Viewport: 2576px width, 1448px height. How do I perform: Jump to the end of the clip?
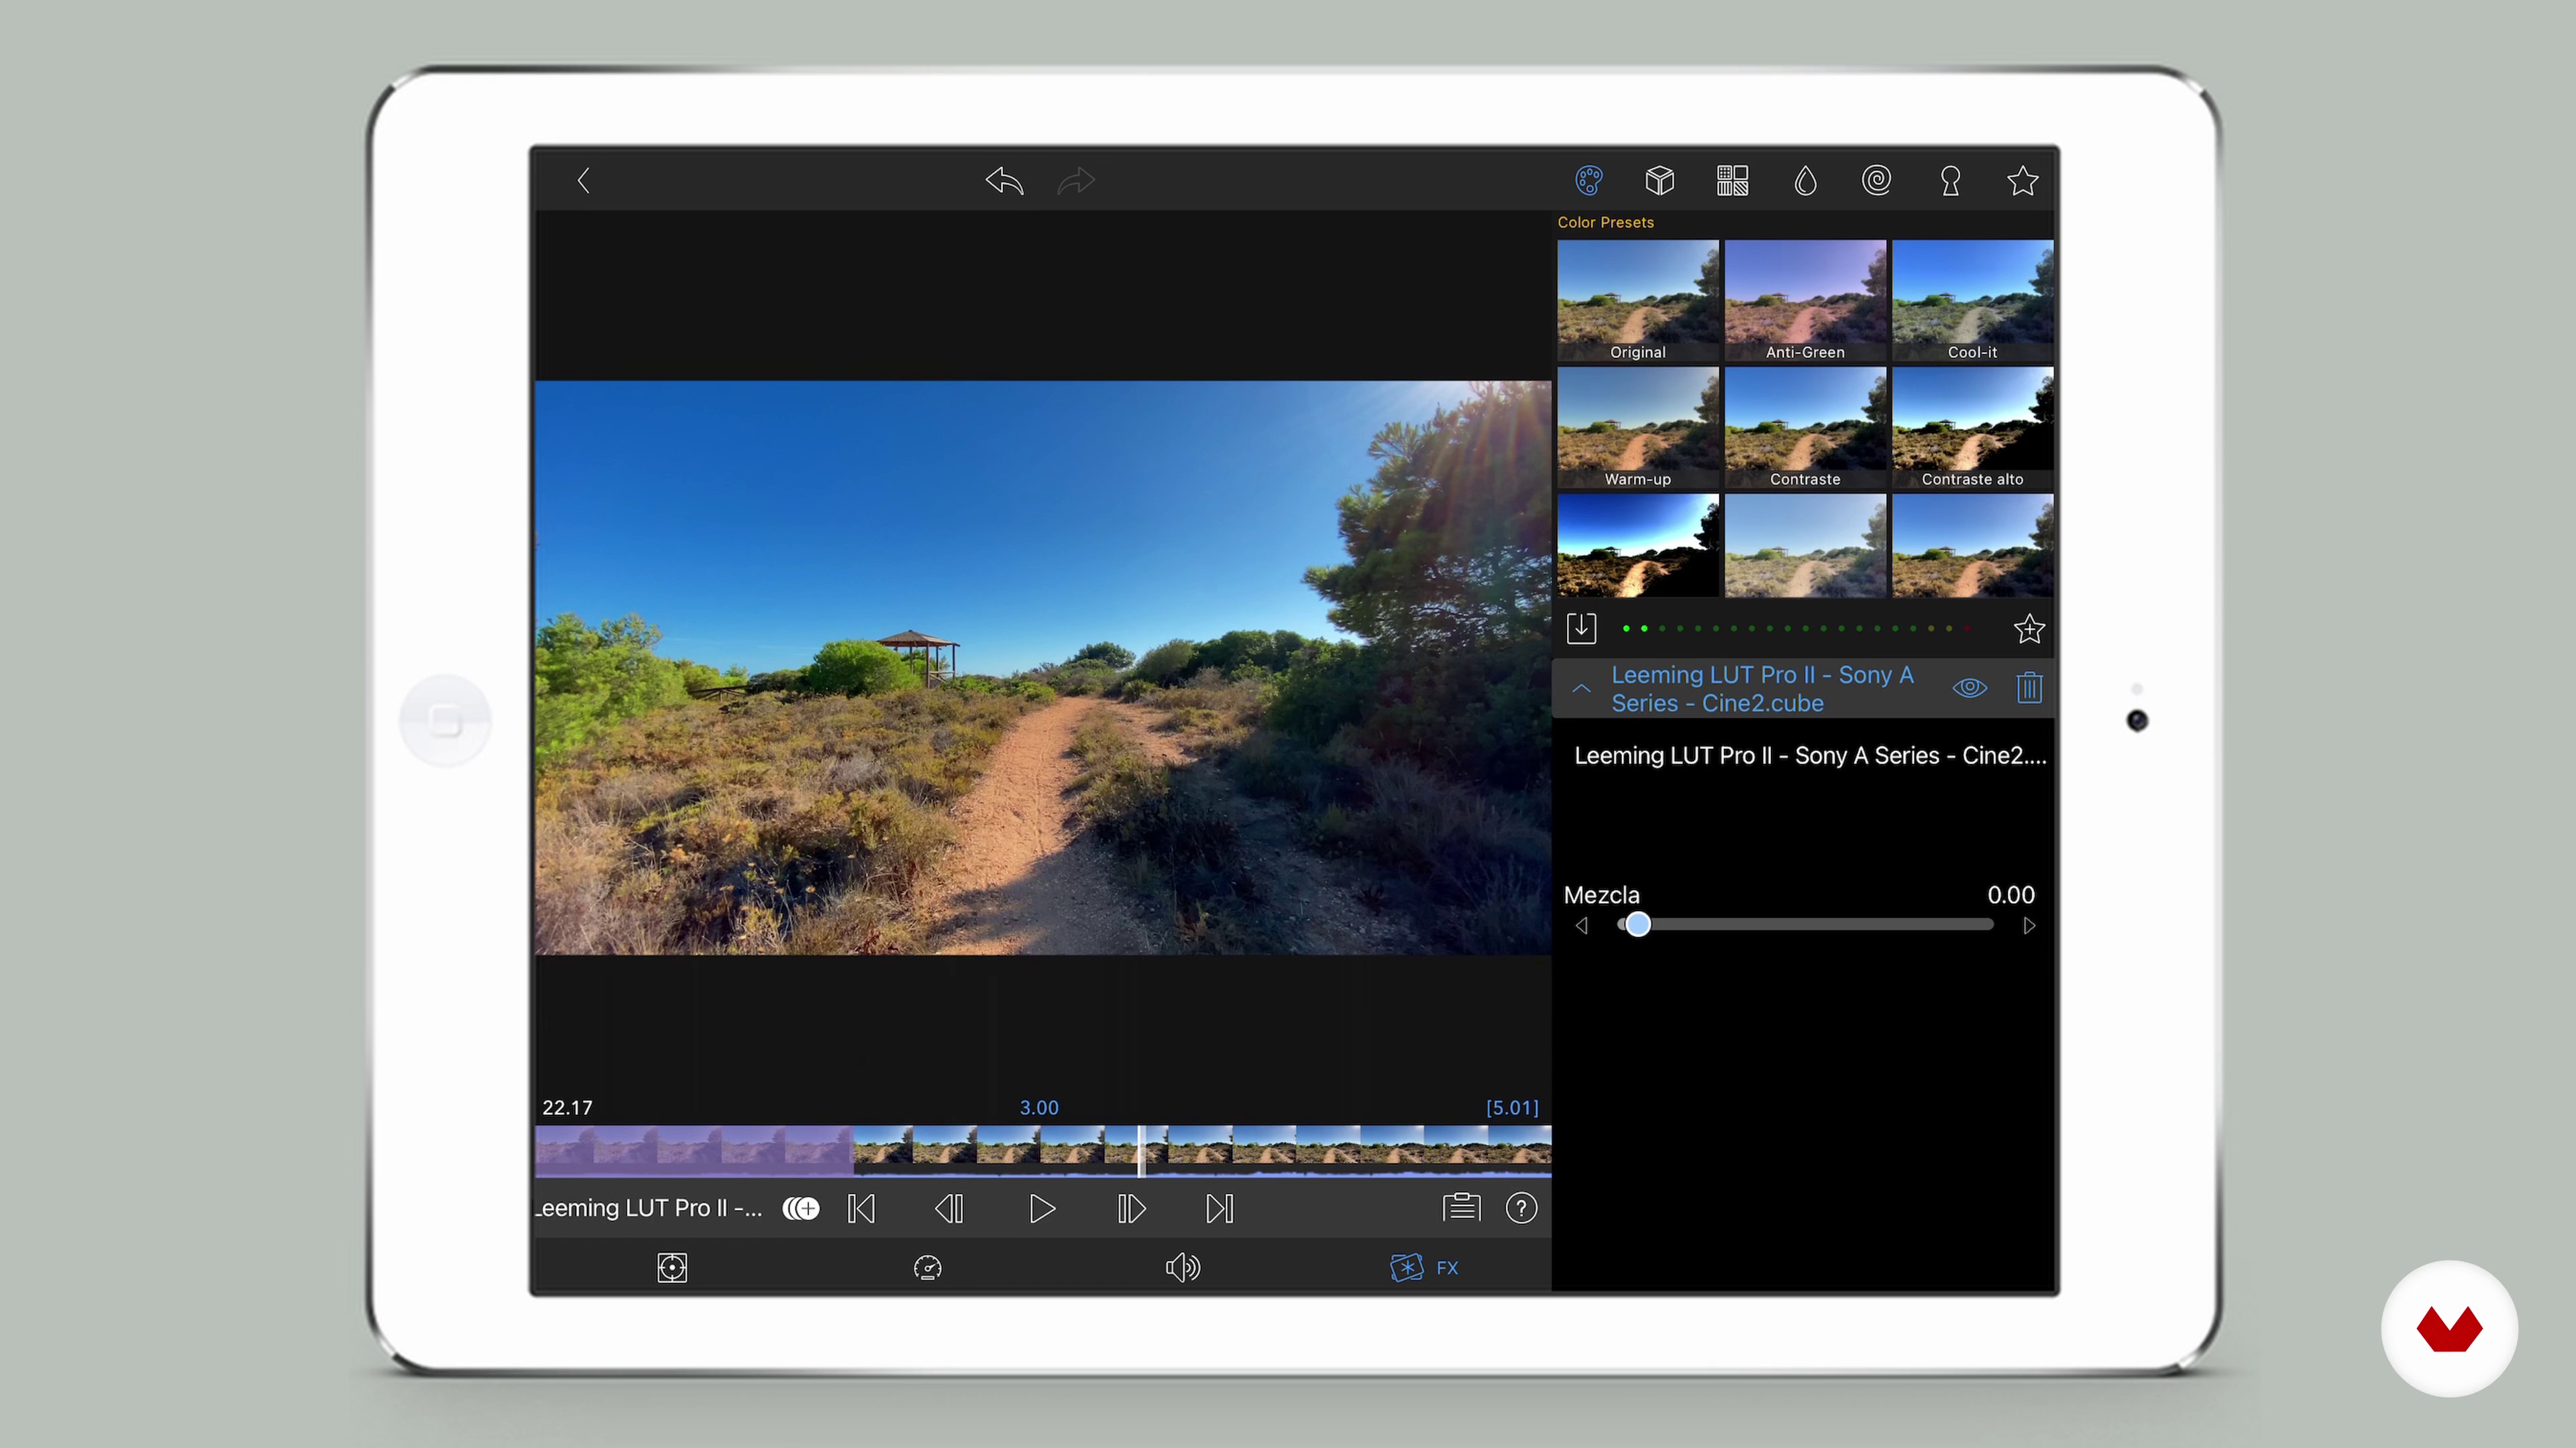(1220, 1209)
